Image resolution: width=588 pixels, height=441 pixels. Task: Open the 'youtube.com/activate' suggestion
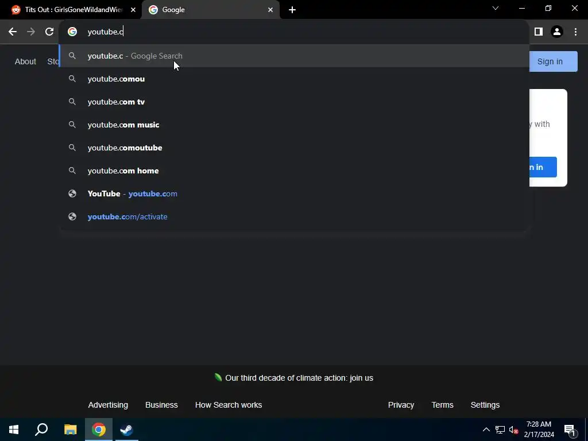pyautogui.click(x=295, y=216)
